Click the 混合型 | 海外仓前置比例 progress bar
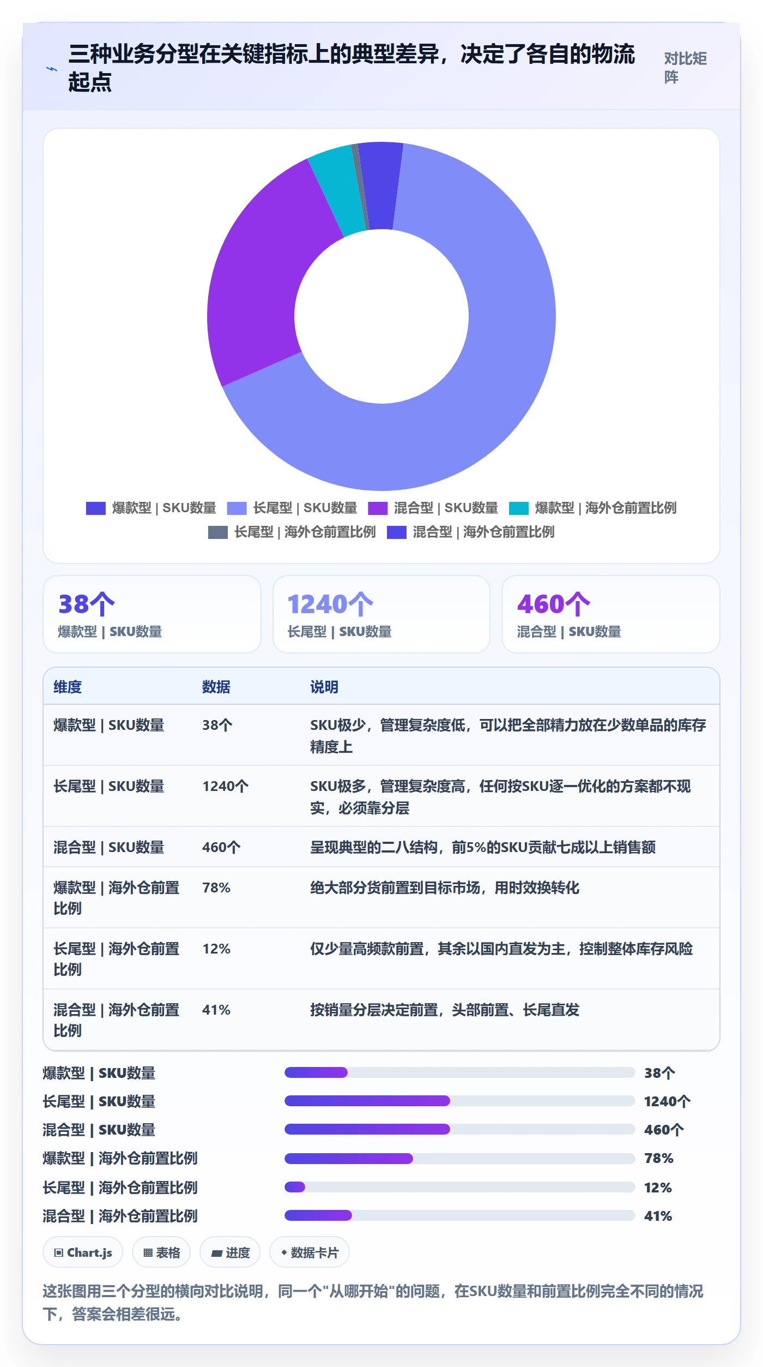 coord(460,1215)
